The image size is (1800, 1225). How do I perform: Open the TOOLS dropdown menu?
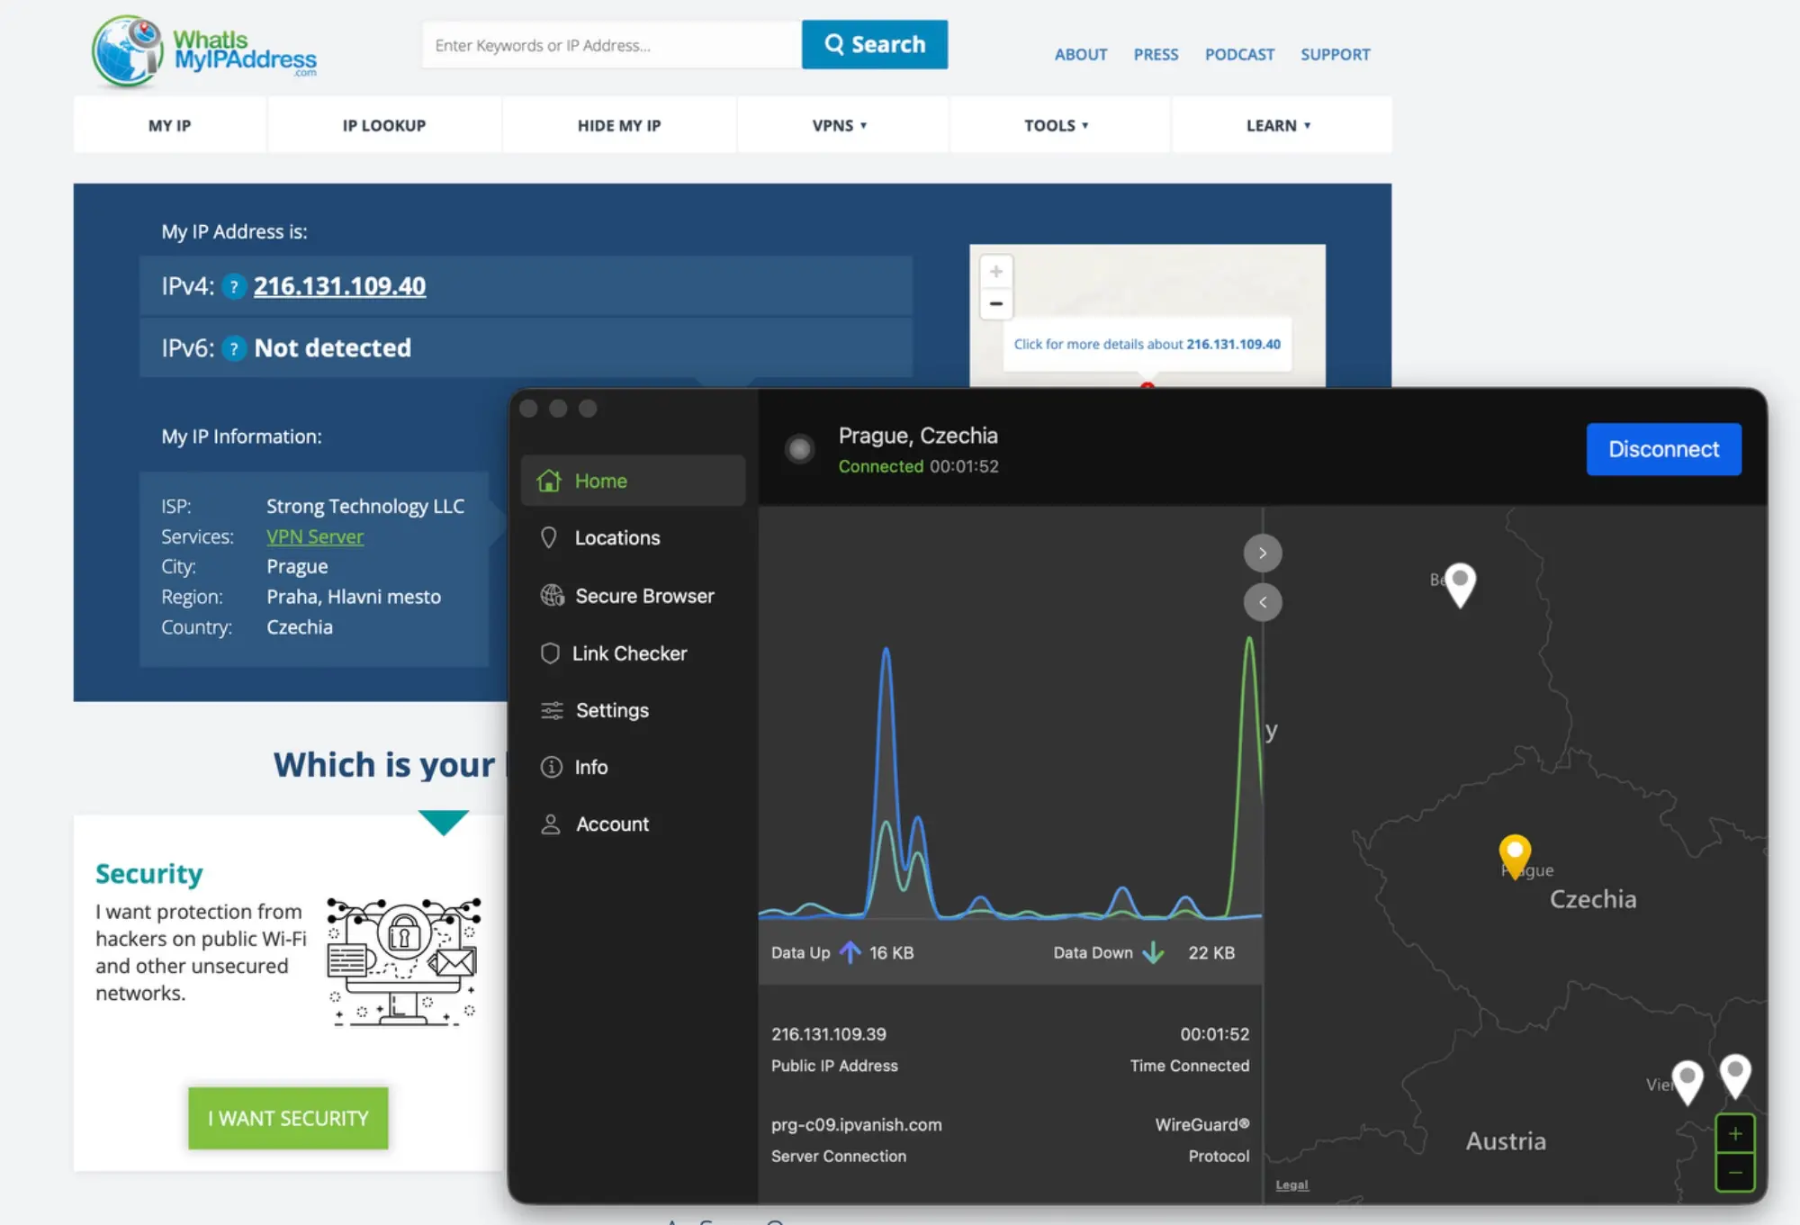click(x=1057, y=125)
